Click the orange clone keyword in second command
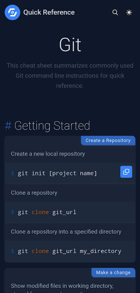140x293 pixels. pos(40,212)
